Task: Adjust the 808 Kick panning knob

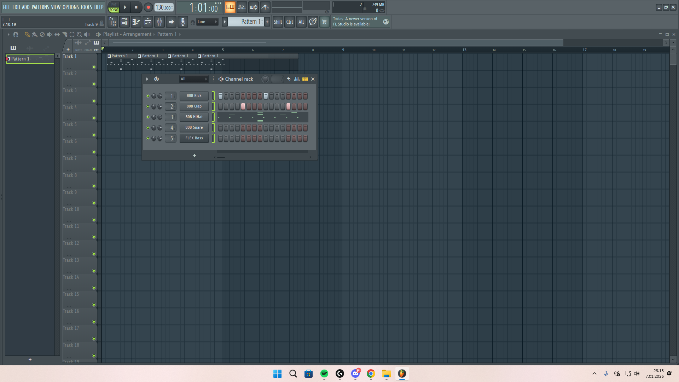Action: [x=154, y=96]
